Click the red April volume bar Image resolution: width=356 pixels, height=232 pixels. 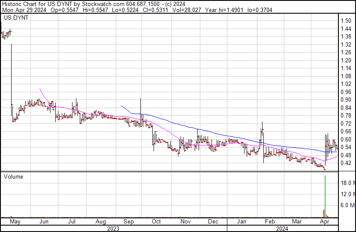click(324, 214)
